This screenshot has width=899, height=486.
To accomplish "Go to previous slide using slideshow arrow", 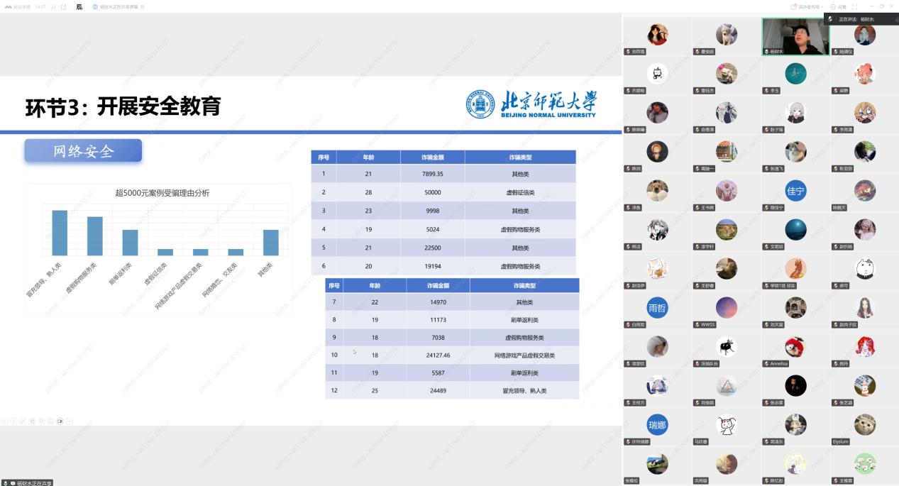I will click(x=4, y=421).
